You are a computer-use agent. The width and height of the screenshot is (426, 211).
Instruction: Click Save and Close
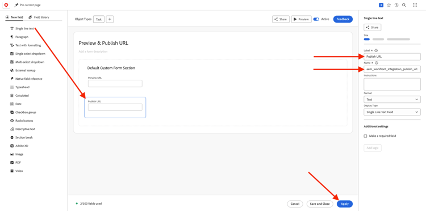click(320, 204)
